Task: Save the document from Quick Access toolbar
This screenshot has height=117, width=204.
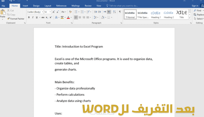Action: pos(3,1)
